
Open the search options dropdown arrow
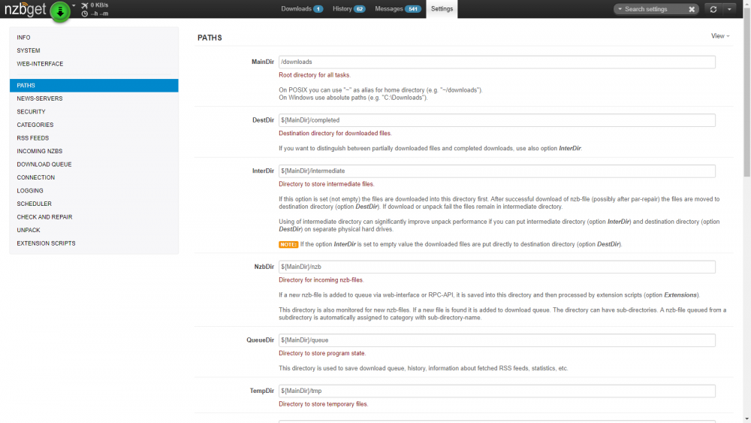620,9
